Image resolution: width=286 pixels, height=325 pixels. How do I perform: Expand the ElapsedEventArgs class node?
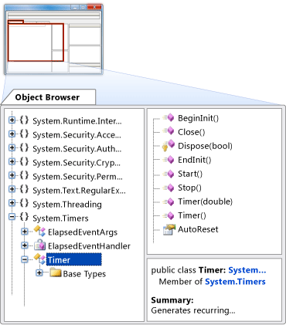[25, 232]
